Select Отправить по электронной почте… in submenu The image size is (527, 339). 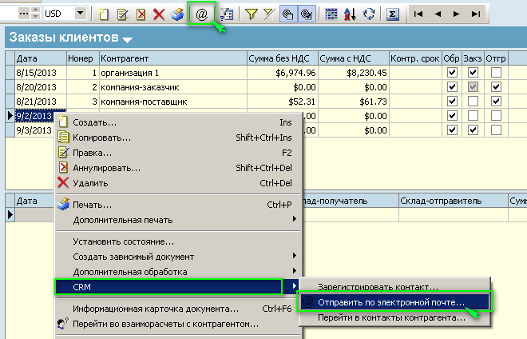pos(394,302)
